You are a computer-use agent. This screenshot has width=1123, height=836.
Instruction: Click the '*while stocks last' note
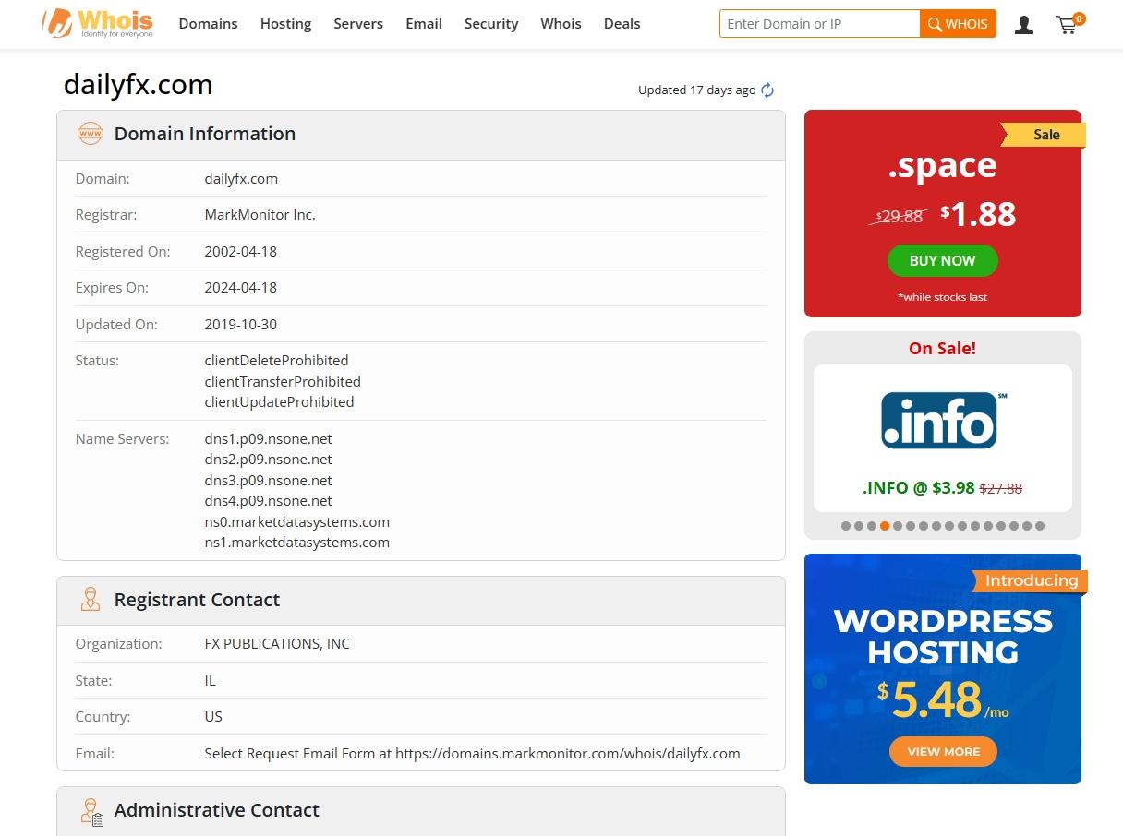(942, 297)
